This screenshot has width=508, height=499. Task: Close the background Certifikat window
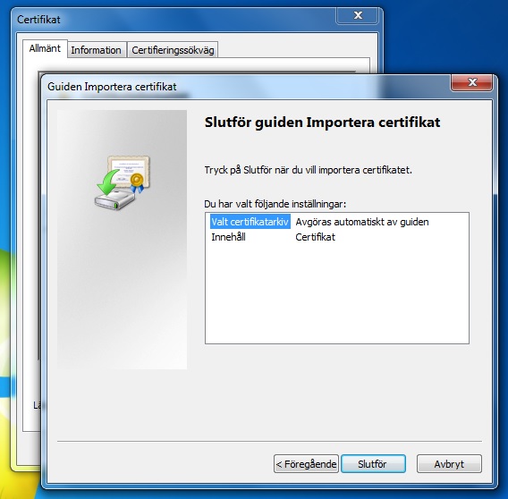click(x=358, y=15)
